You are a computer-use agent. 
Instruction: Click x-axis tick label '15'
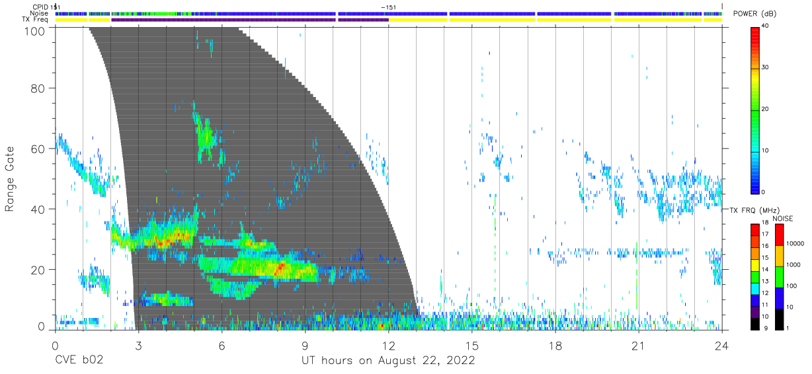coord(471,346)
